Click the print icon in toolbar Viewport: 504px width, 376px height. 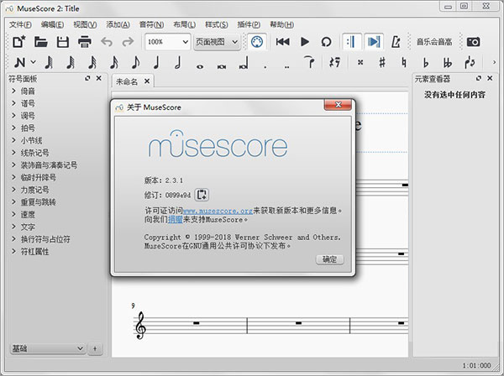(84, 41)
